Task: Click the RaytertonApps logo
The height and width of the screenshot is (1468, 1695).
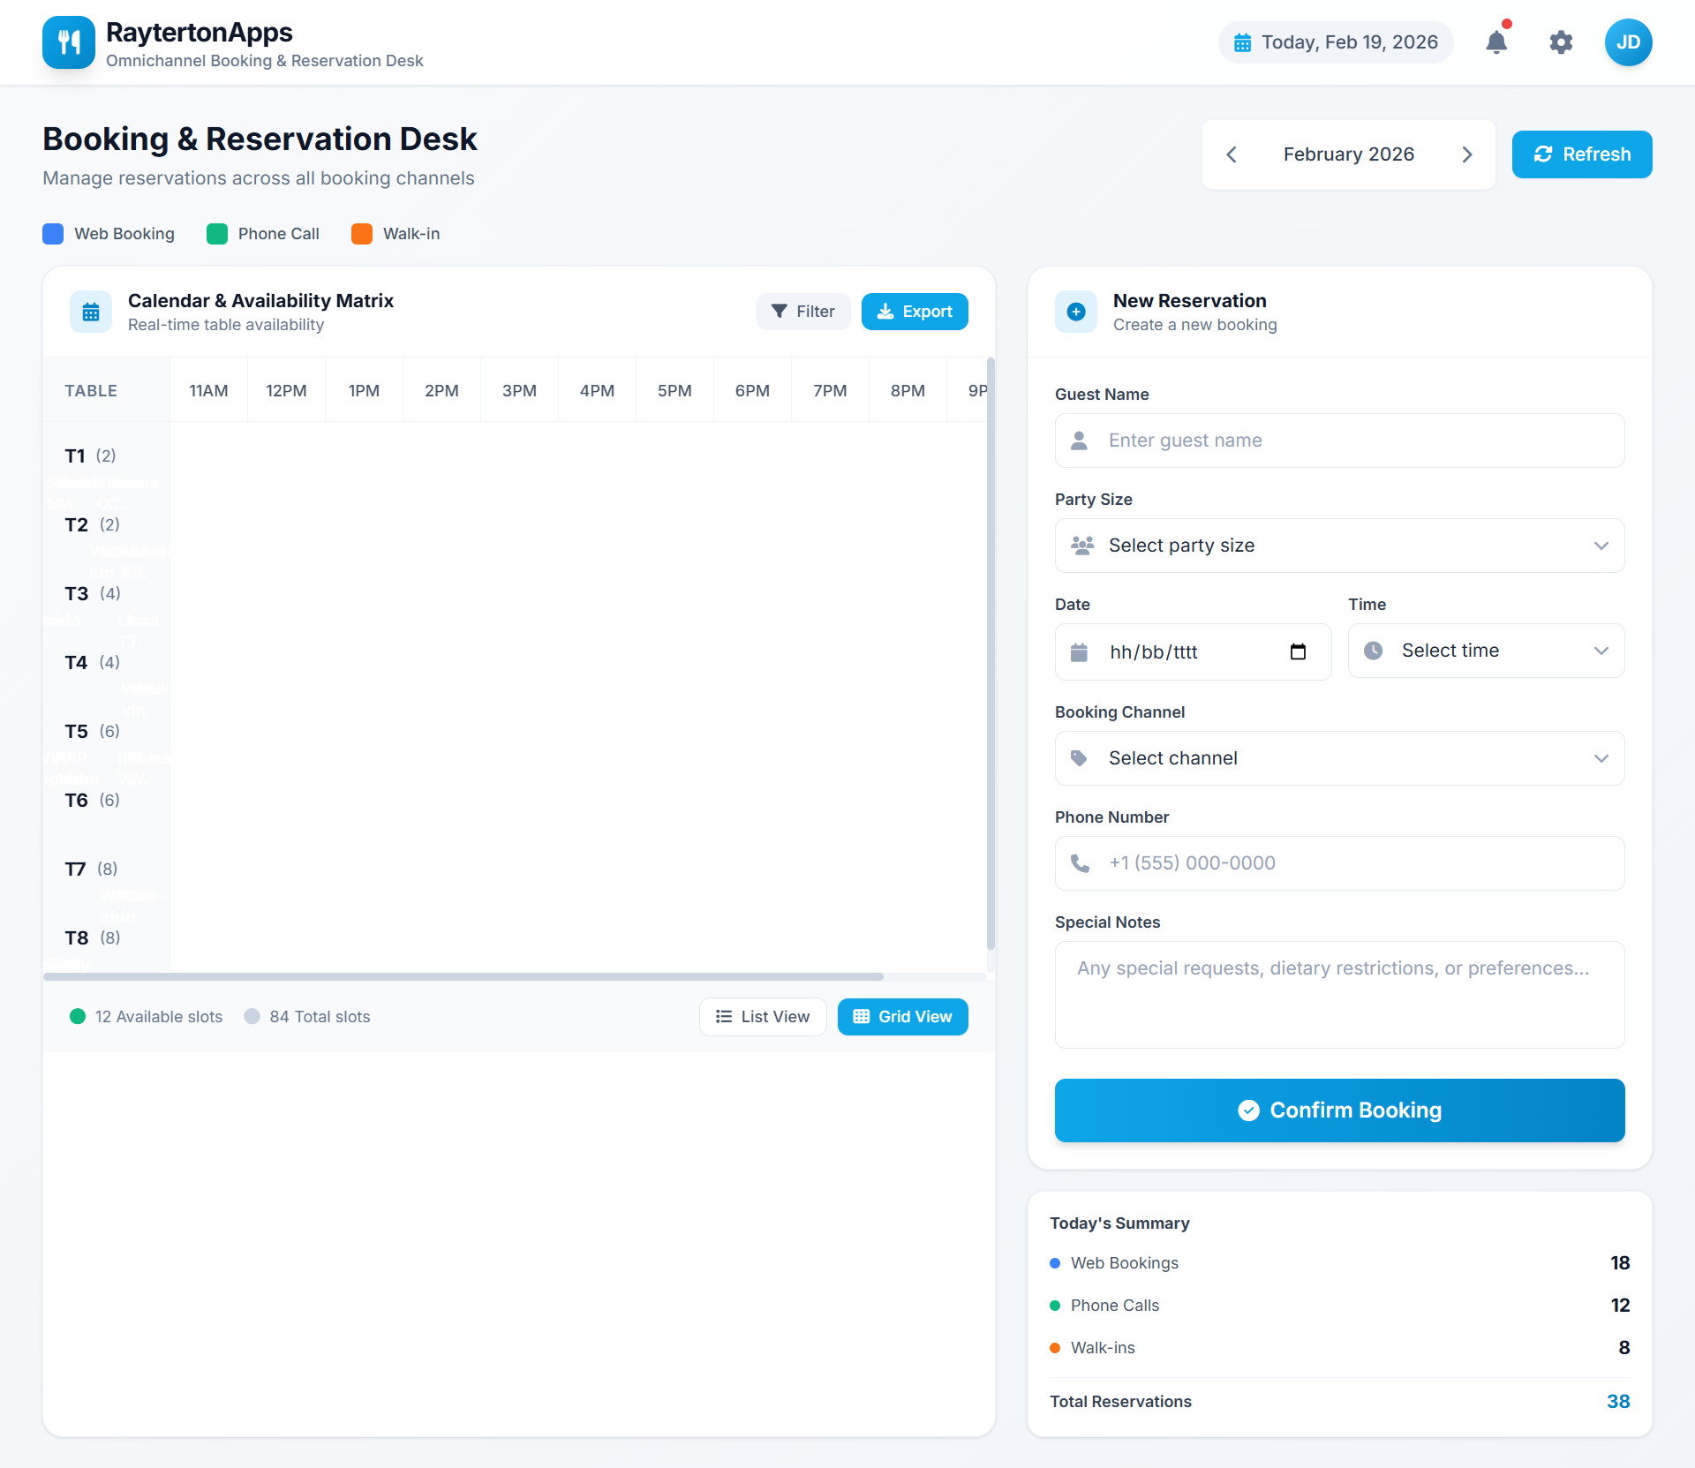Action: tap(68, 41)
